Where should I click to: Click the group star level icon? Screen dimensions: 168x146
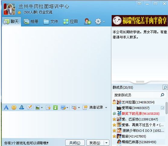pos(19,13)
